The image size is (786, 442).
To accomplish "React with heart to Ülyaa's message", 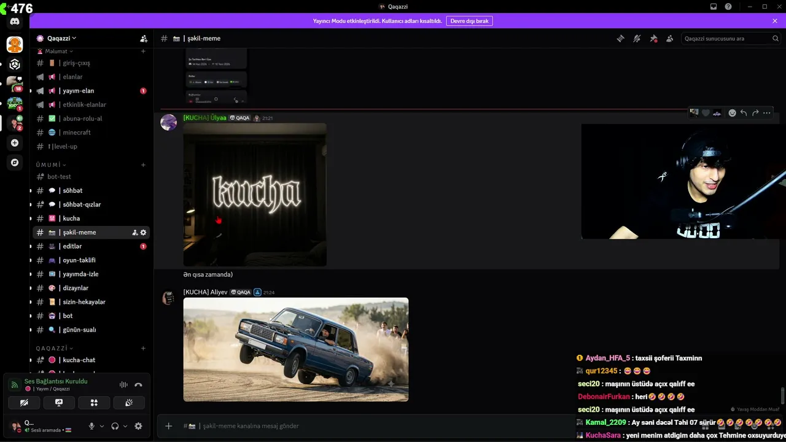I will 706,113.
